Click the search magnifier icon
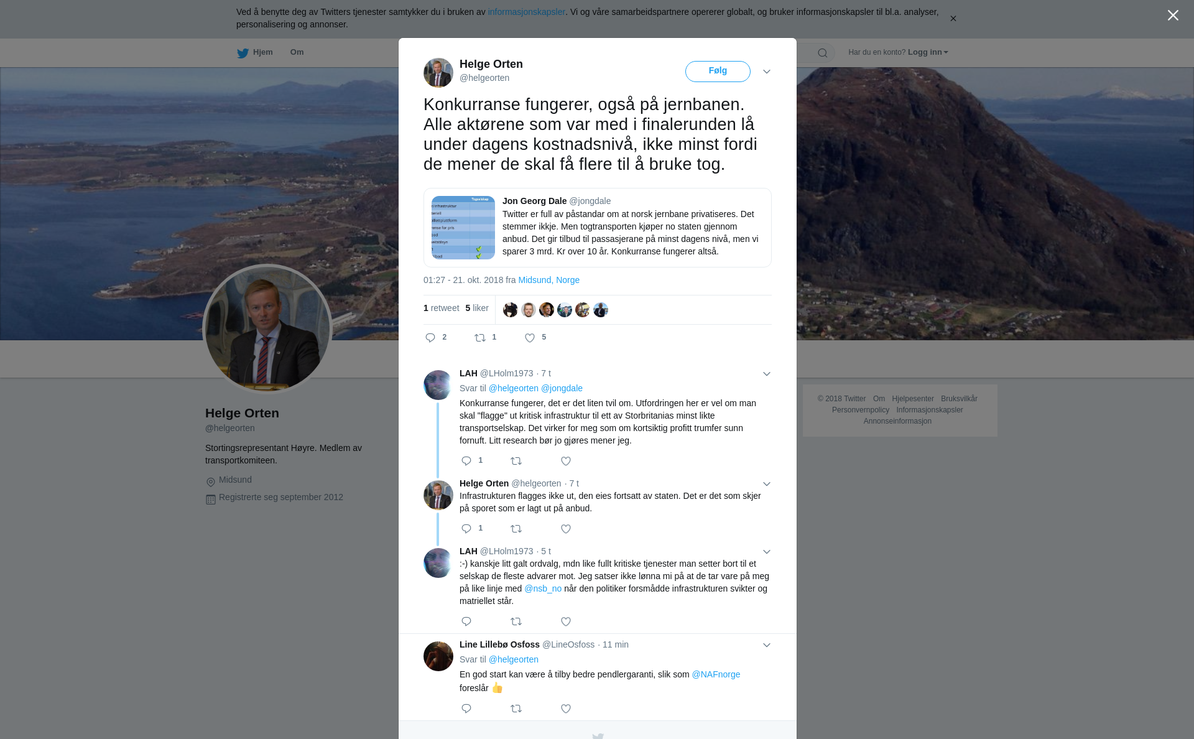 coord(823,53)
